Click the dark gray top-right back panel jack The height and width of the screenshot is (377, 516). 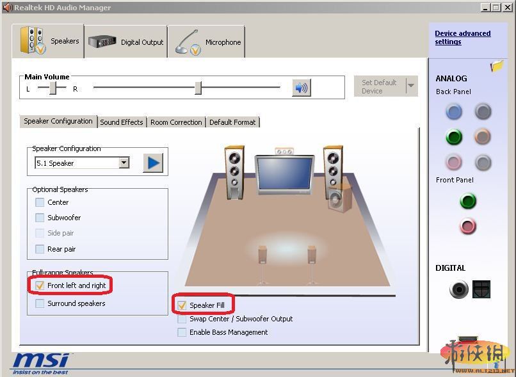pos(483,111)
